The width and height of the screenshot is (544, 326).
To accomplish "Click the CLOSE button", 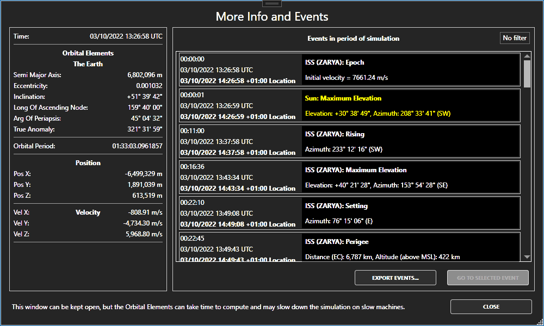I will (491, 306).
